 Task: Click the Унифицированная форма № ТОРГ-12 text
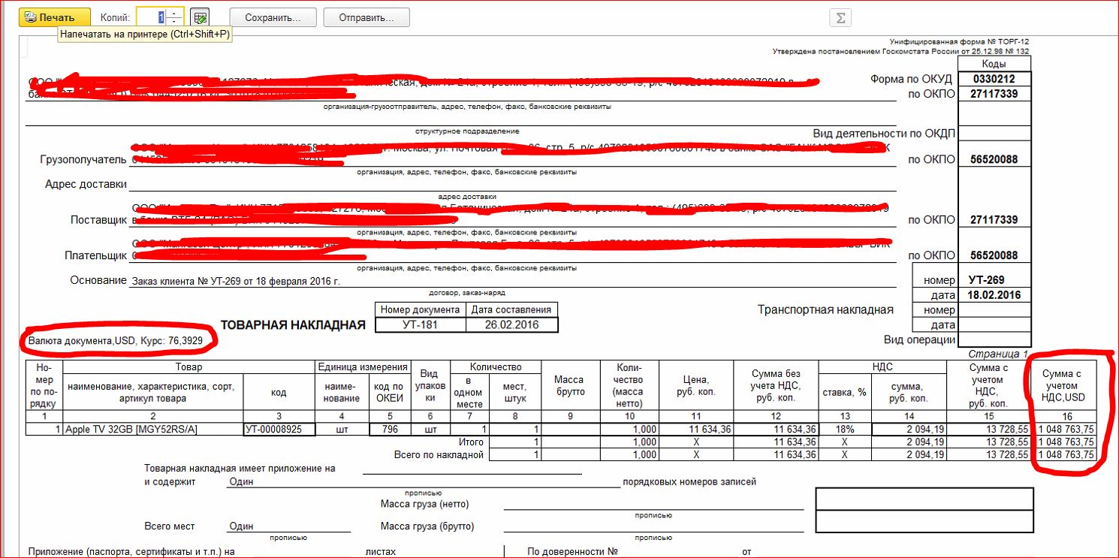click(x=959, y=42)
